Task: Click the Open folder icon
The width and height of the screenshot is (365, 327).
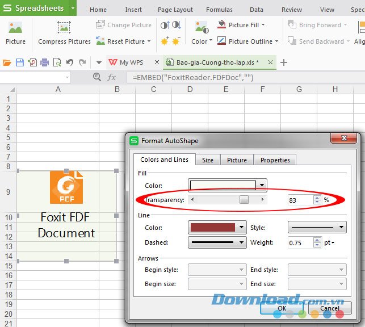Action: (x=7, y=62)
